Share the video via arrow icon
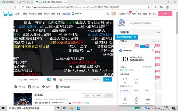 43,87
